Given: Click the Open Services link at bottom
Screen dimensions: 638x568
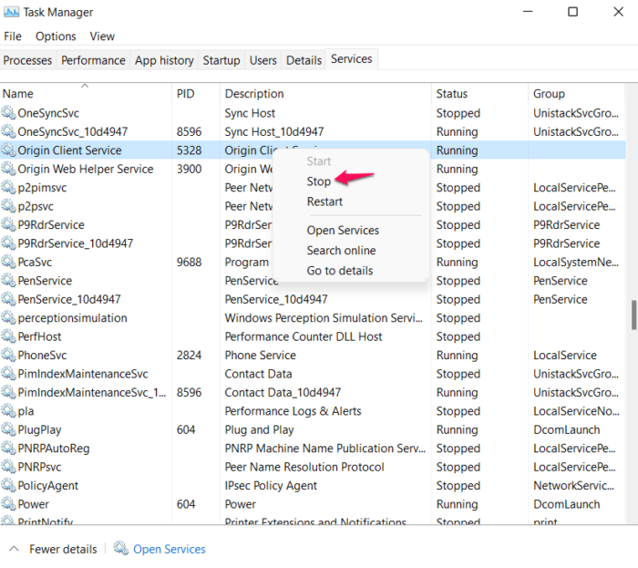Looking at the screenshot, I should click(170, 549).
